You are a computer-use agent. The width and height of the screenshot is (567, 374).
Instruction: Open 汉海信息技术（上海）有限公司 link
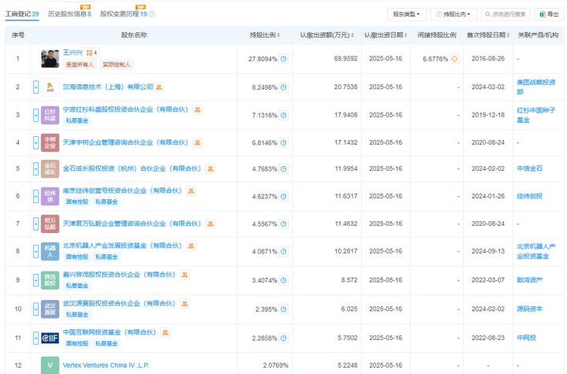coord(108,87)
